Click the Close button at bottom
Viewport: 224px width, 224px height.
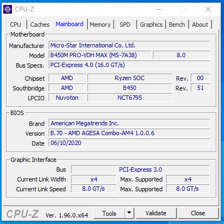pyautogui.click(x=198, y=213)
